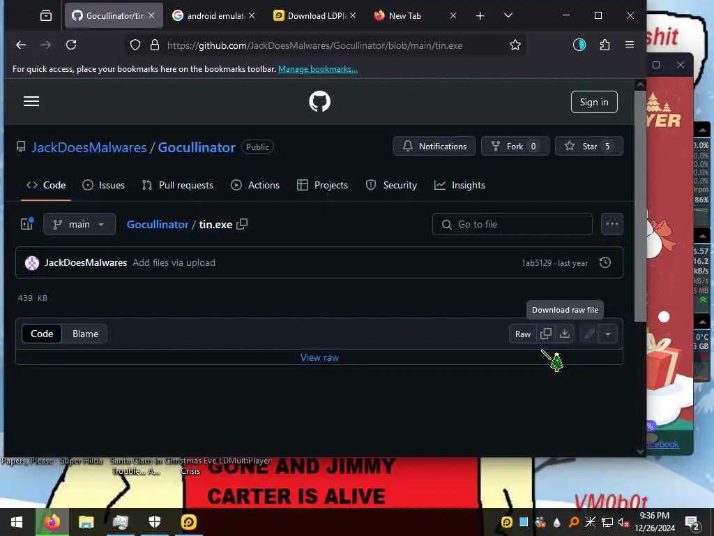The height and width of the screenshot is (536, 714).
Task: Download raw file icon
Action: (x=565, y=334)
